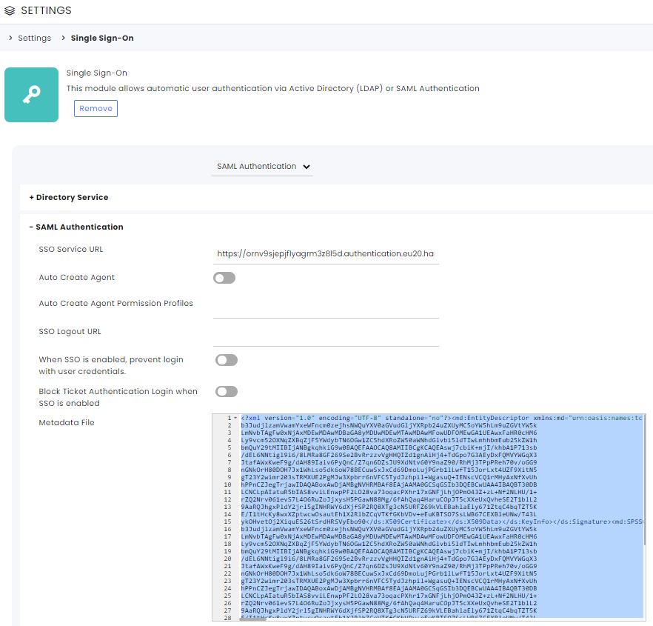This screenshot has height=626, width=653.
Task: Toggle the Auto Create Agent switch
Action: click(224, 278)
